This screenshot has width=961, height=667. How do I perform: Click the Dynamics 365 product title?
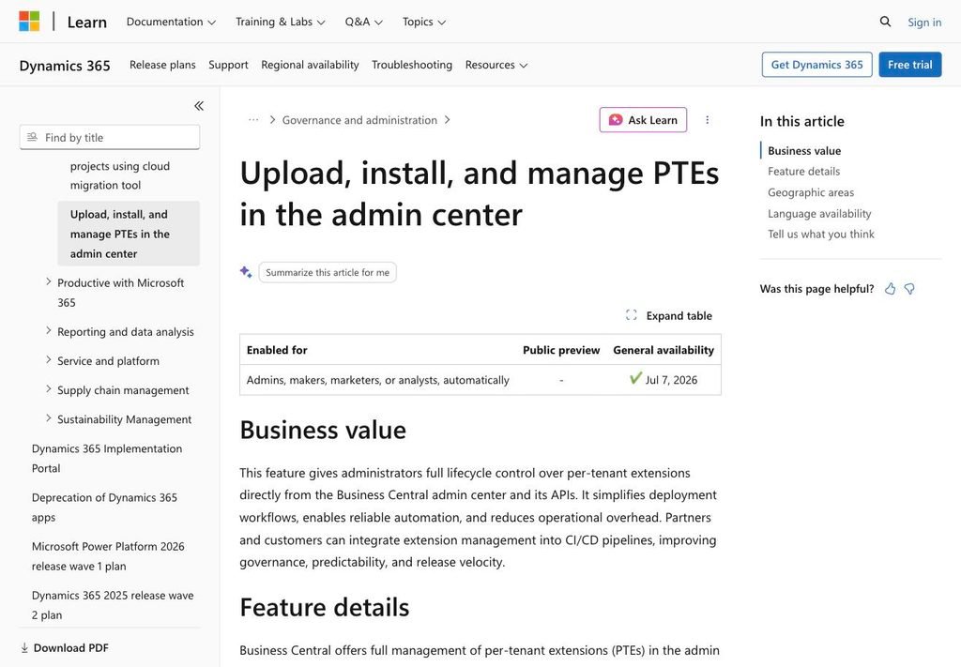click(65, 66)
